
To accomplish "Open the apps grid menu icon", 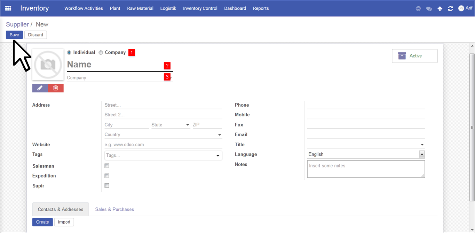I will [x=8, y=8].
